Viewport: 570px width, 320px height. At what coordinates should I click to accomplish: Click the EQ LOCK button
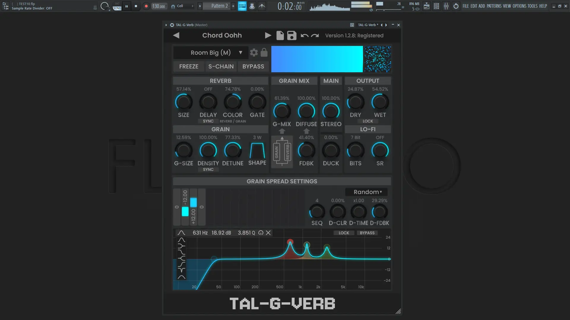click(x=344, y=233)
